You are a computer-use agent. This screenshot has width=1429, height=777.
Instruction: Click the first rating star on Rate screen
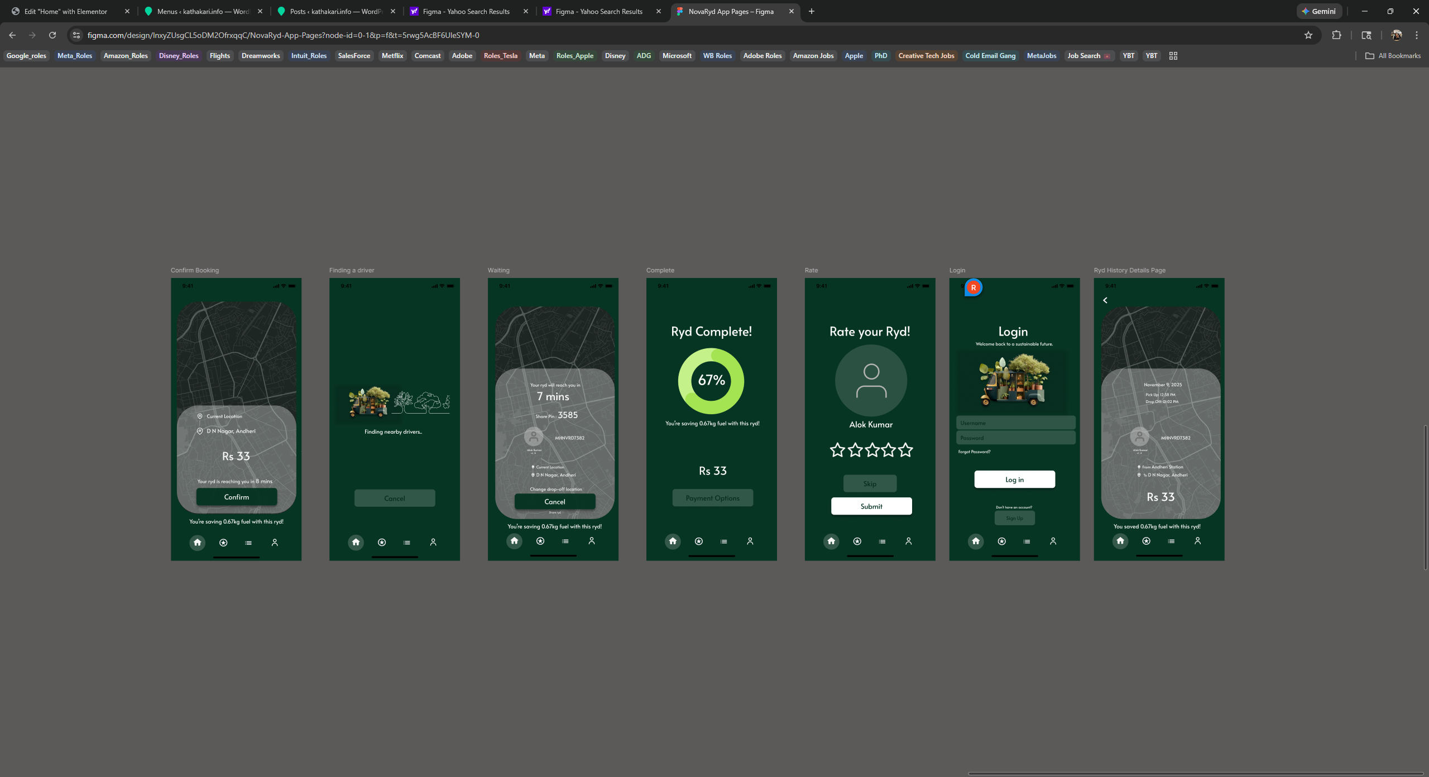837,450
